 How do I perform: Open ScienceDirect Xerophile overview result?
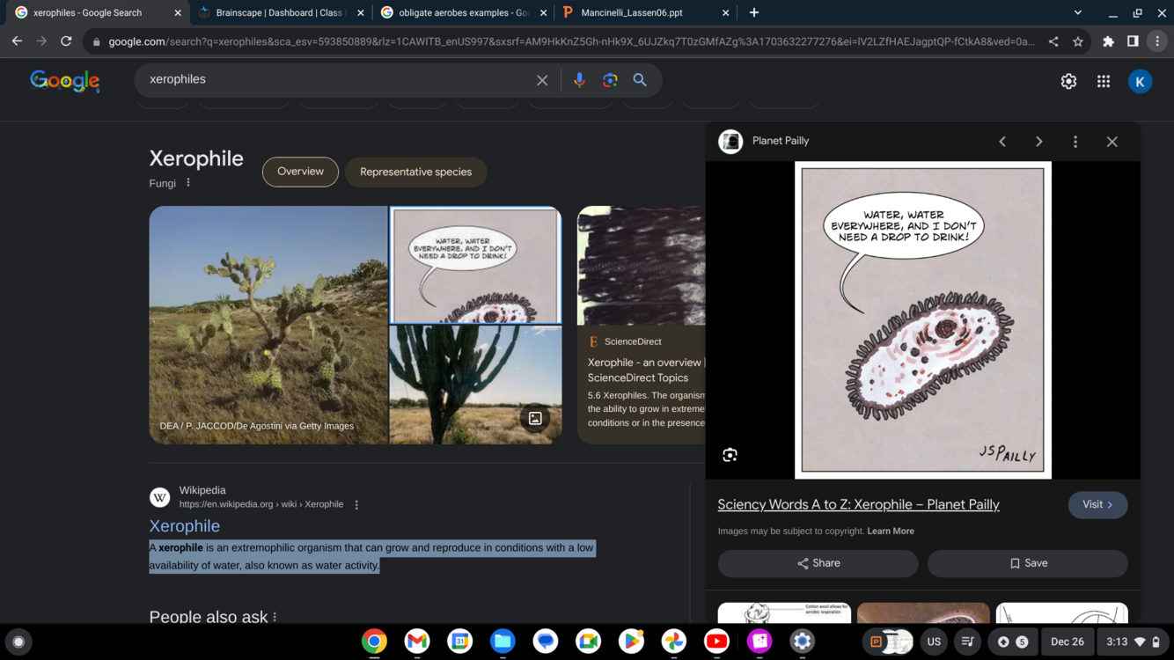tap(644, 370)
